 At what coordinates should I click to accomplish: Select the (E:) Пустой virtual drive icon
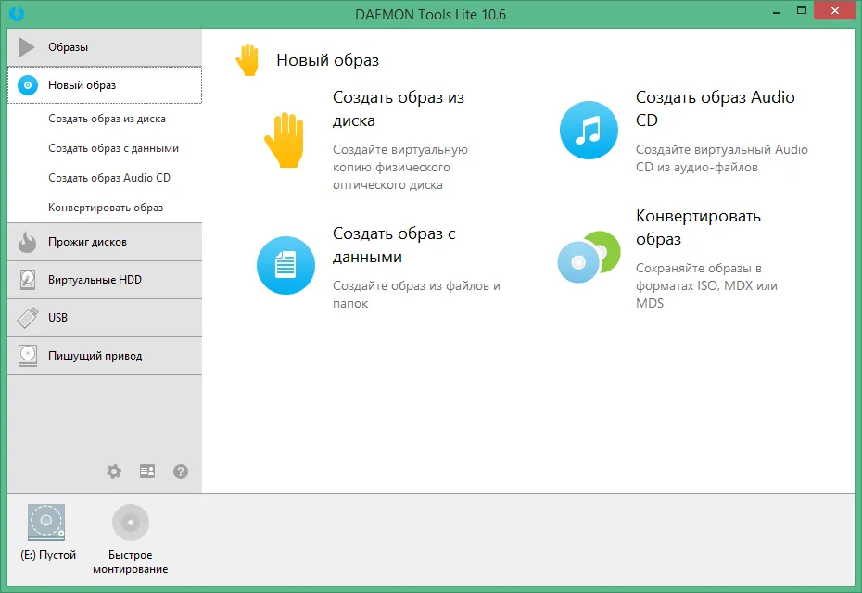point(46,523)
